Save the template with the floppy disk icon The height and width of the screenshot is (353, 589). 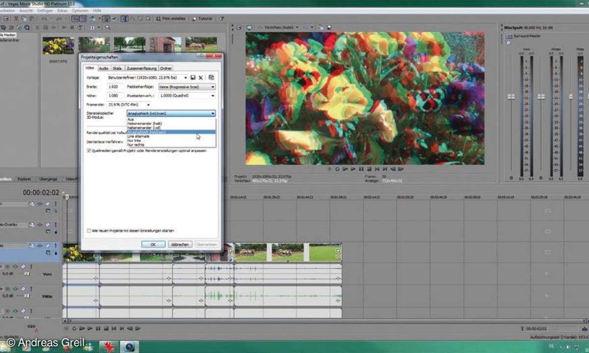[x=193, y=77]
